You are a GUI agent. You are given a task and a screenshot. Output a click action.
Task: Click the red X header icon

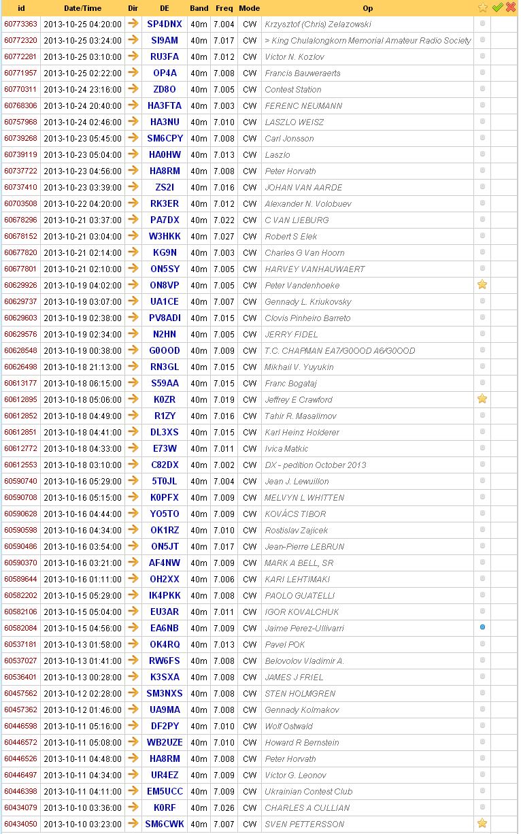[511, 7]
